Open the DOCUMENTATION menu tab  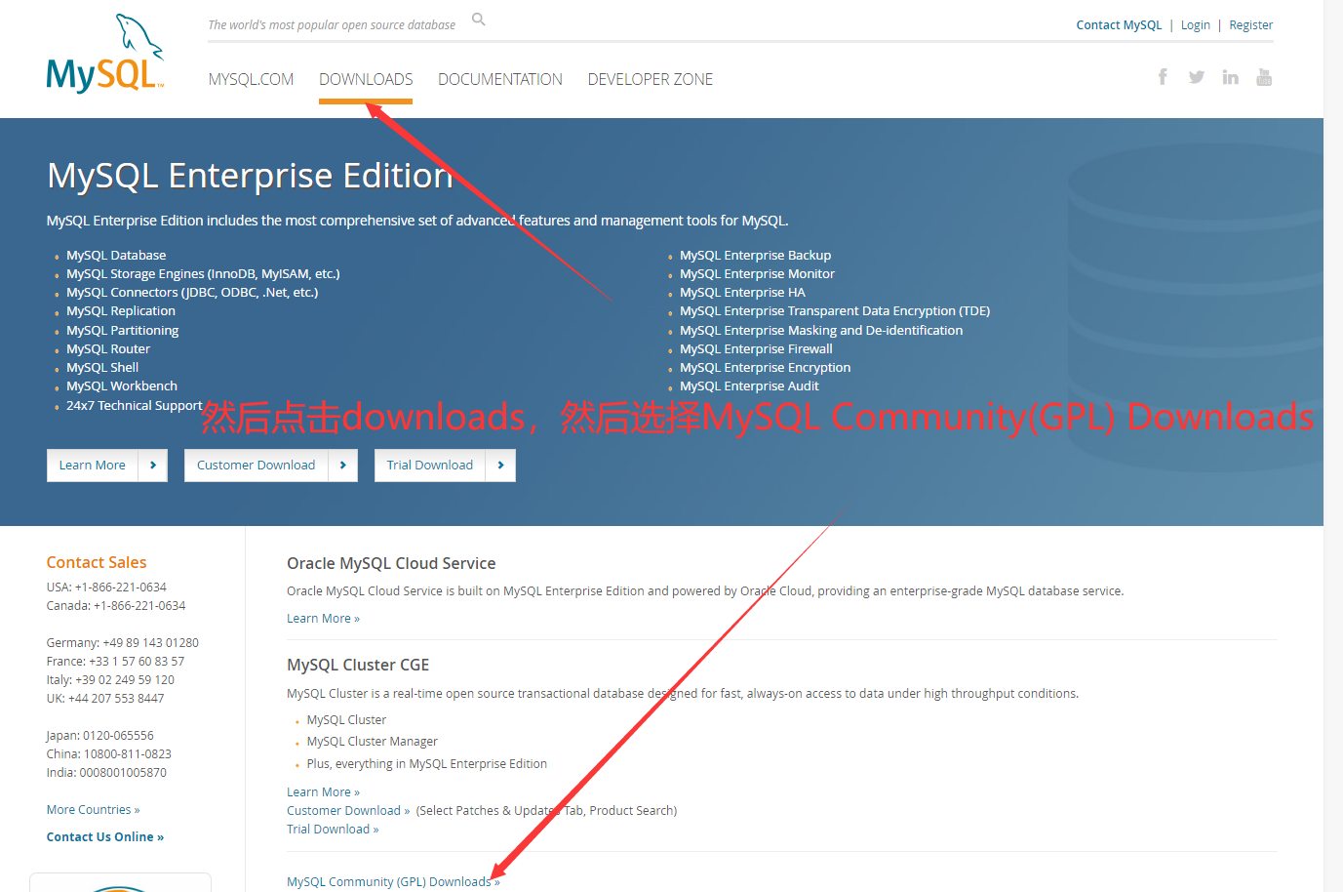point(500,79)
